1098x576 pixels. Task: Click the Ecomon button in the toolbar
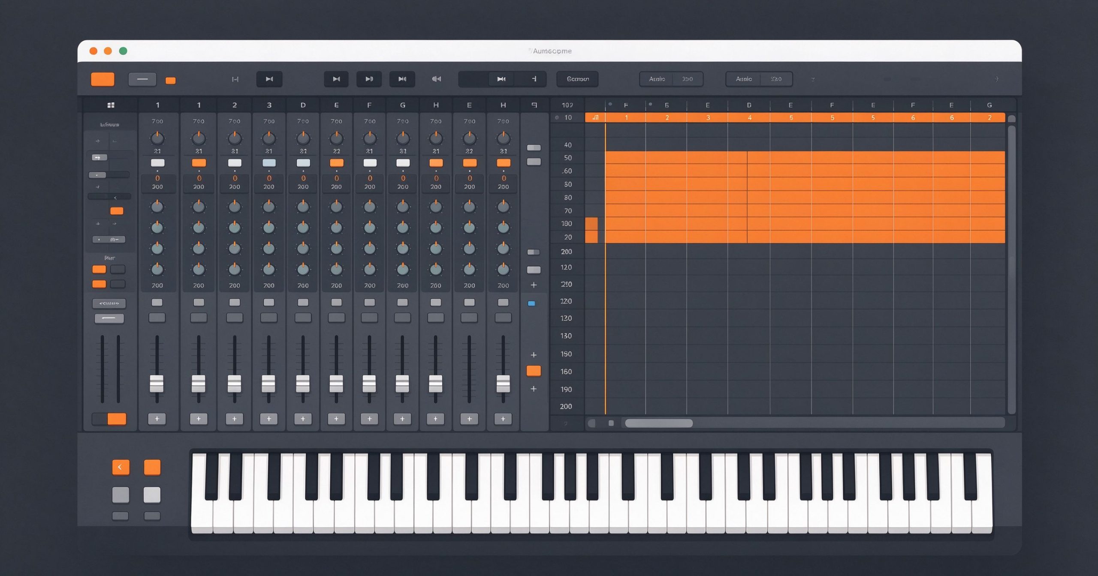tap(577, 79)
